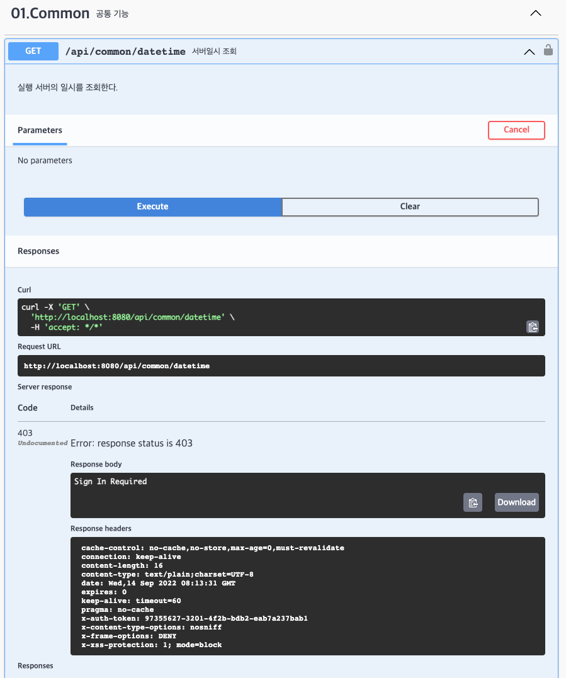Image resolution: width=566 pixels, height=678 pixels.
Task: Click the 403 status code
Action: 25,433
